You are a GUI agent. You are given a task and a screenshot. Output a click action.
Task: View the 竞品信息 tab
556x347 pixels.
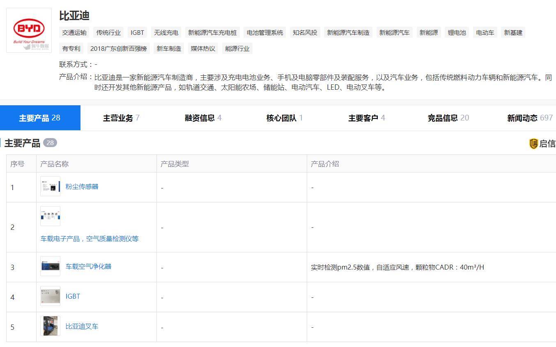tap(448, 118)
